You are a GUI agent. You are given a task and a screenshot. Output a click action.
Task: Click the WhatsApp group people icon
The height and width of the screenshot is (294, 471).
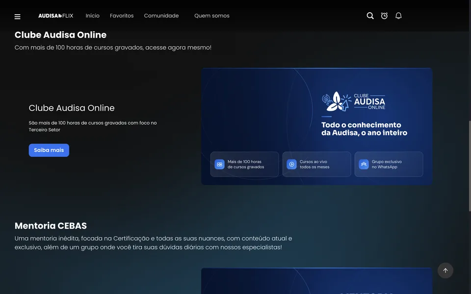click(x=364, y=164)
